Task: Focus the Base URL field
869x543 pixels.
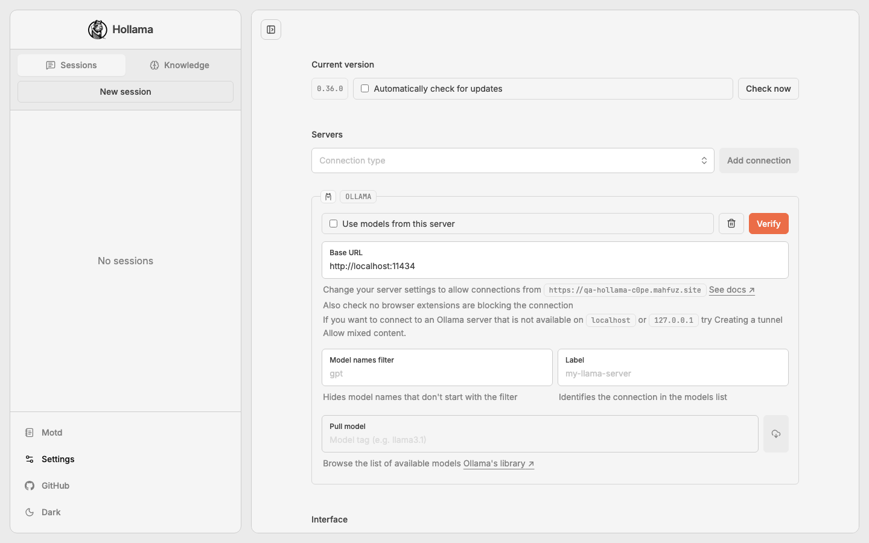Action: [555, 260]
